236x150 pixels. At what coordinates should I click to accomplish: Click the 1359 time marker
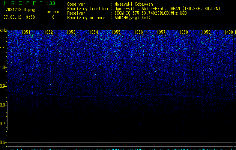coord(206,32)
